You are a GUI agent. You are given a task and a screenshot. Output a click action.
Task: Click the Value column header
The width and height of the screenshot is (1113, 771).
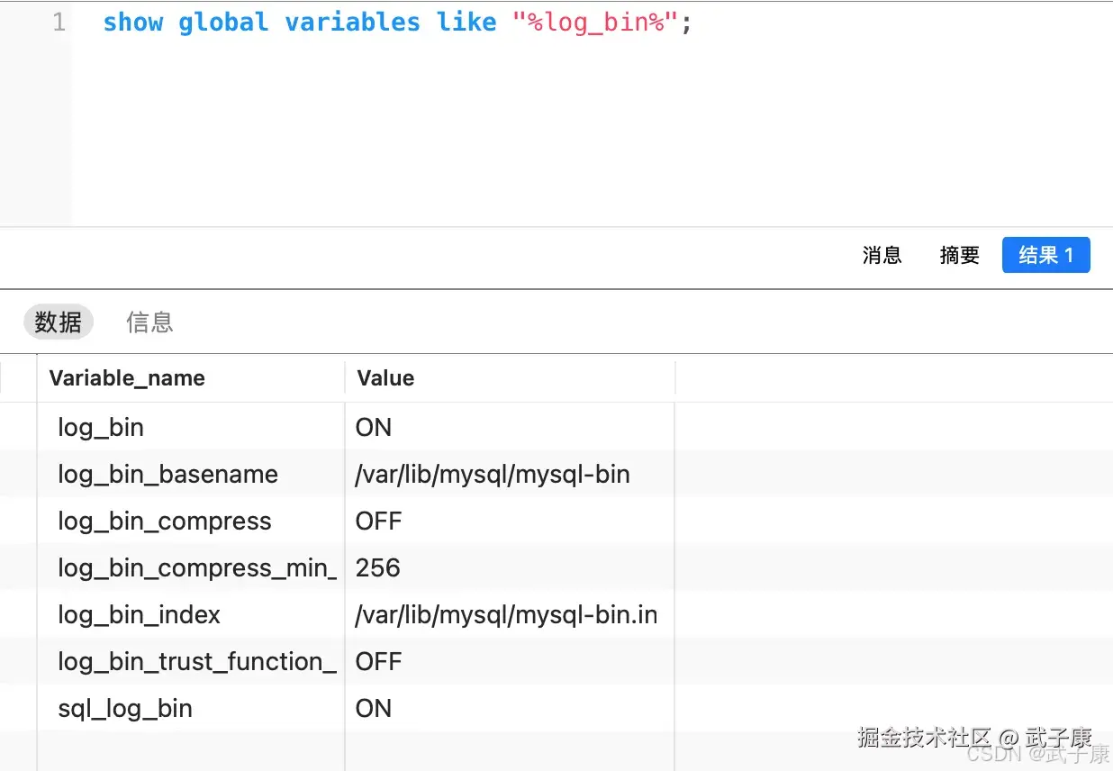point(385,378)
